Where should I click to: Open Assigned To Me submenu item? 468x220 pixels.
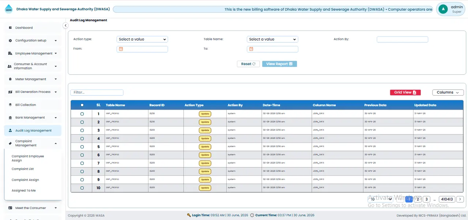point(24,190)
